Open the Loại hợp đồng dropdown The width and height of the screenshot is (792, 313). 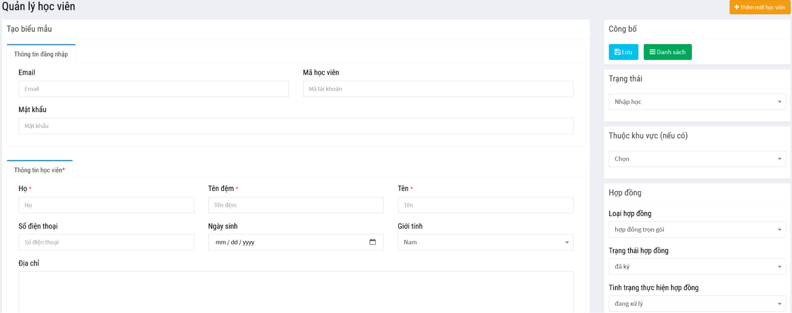click(x=697, y=229)
